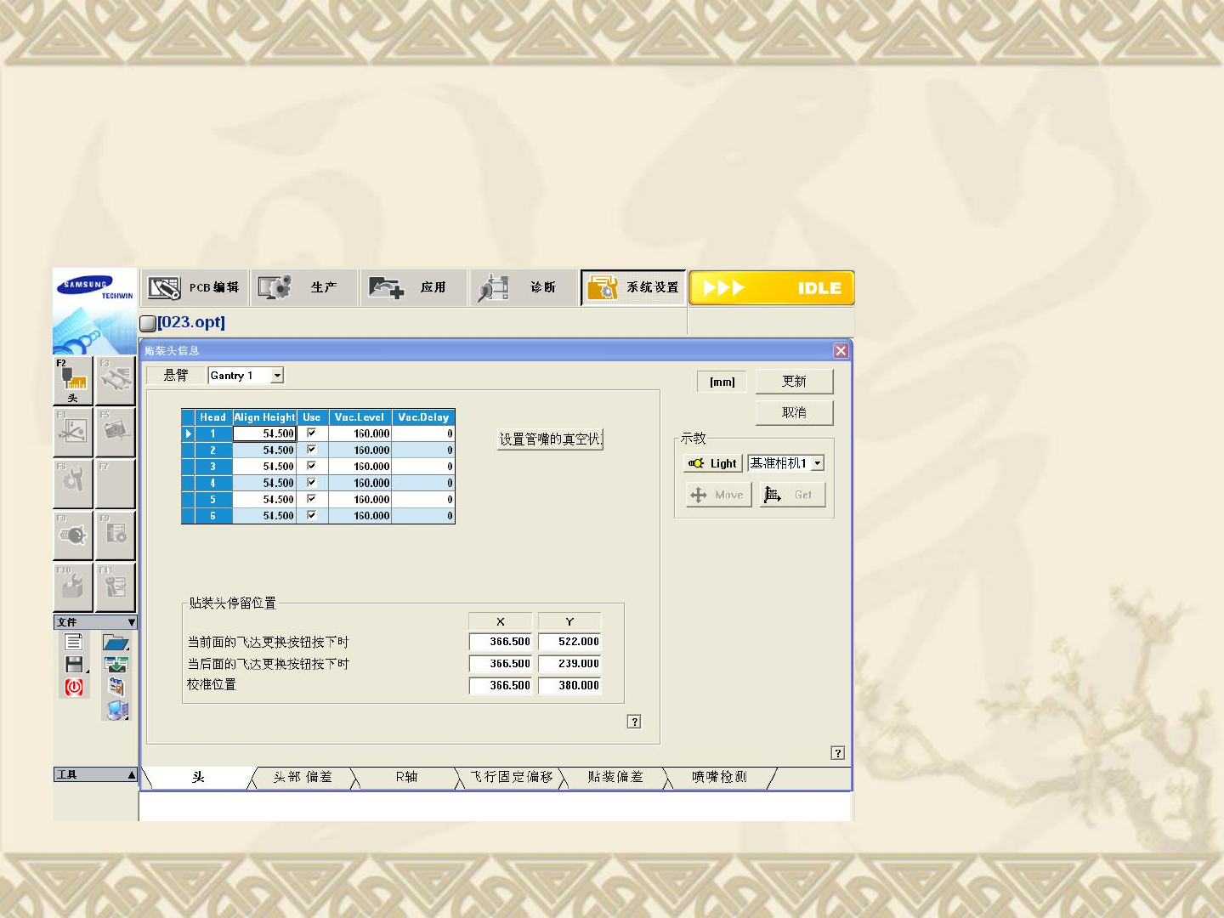The width and height of the screenshot is (1224, 918).
Task: Click the F5 camera icon button
Action: click(116, 433)
